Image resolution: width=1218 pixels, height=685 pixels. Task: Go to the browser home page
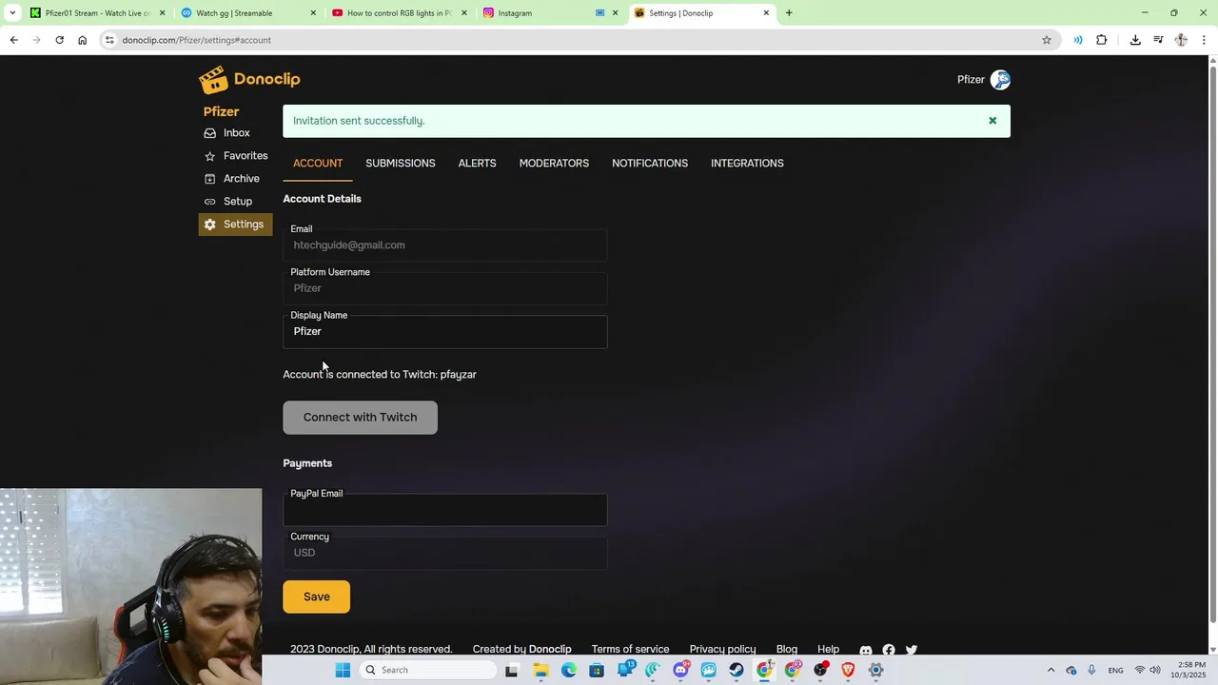pos(82,40)
